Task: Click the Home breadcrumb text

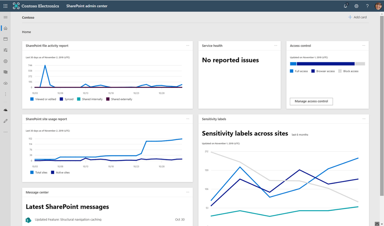Action: (27, 32)
